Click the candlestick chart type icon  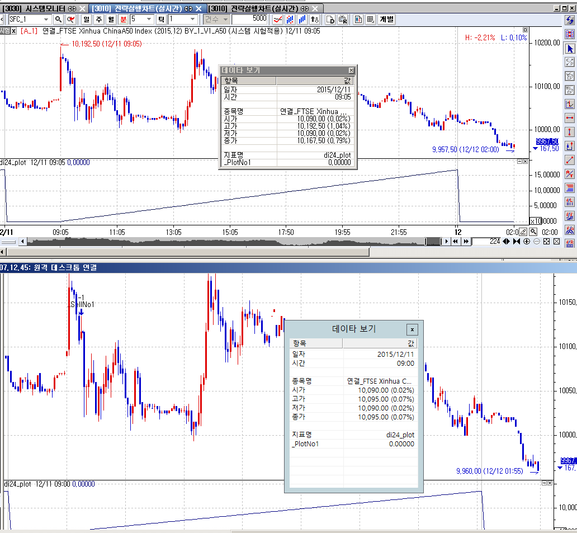[x=290, y=20]
